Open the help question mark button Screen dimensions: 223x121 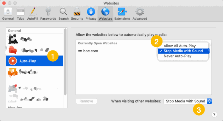point(214,115)
